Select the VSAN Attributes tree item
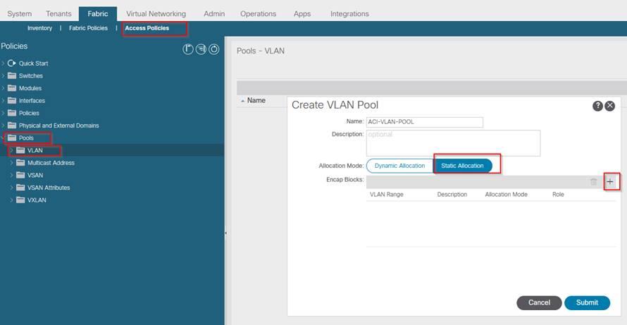The height and width of the screenshot is (325, 627). pyautogui.click(x=49, y=188)
